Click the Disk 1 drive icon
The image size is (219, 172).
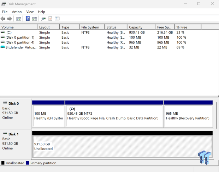(5, 133)
